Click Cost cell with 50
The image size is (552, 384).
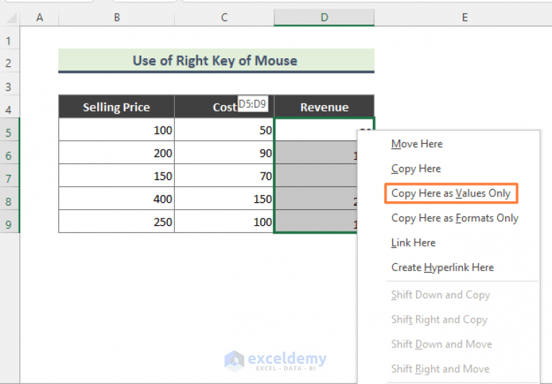225,129
